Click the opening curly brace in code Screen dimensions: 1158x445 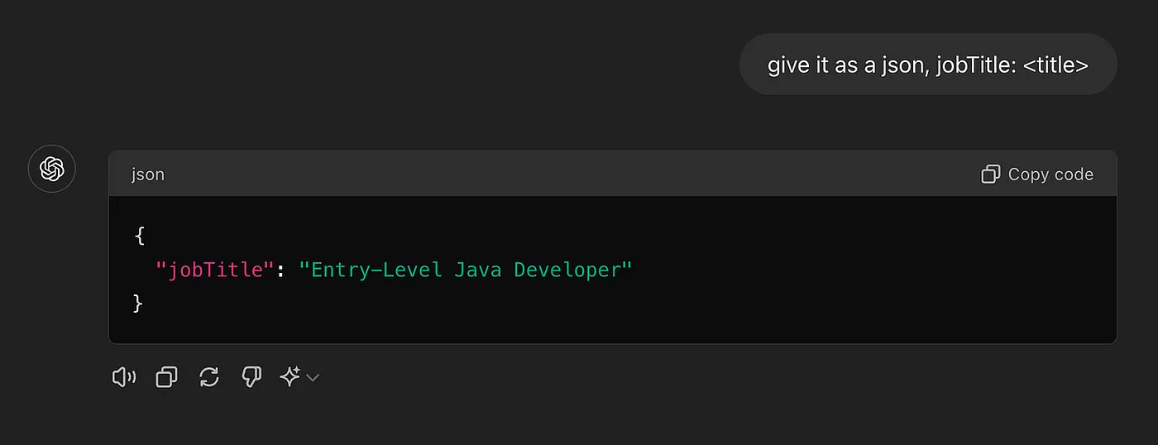(x=139, y=236)
